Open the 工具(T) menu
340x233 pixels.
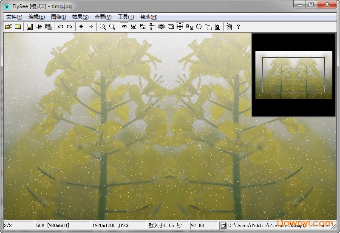click(x=126, y=17)
